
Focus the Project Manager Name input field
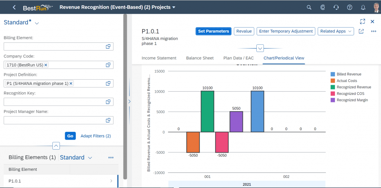(x=58, y=120)
